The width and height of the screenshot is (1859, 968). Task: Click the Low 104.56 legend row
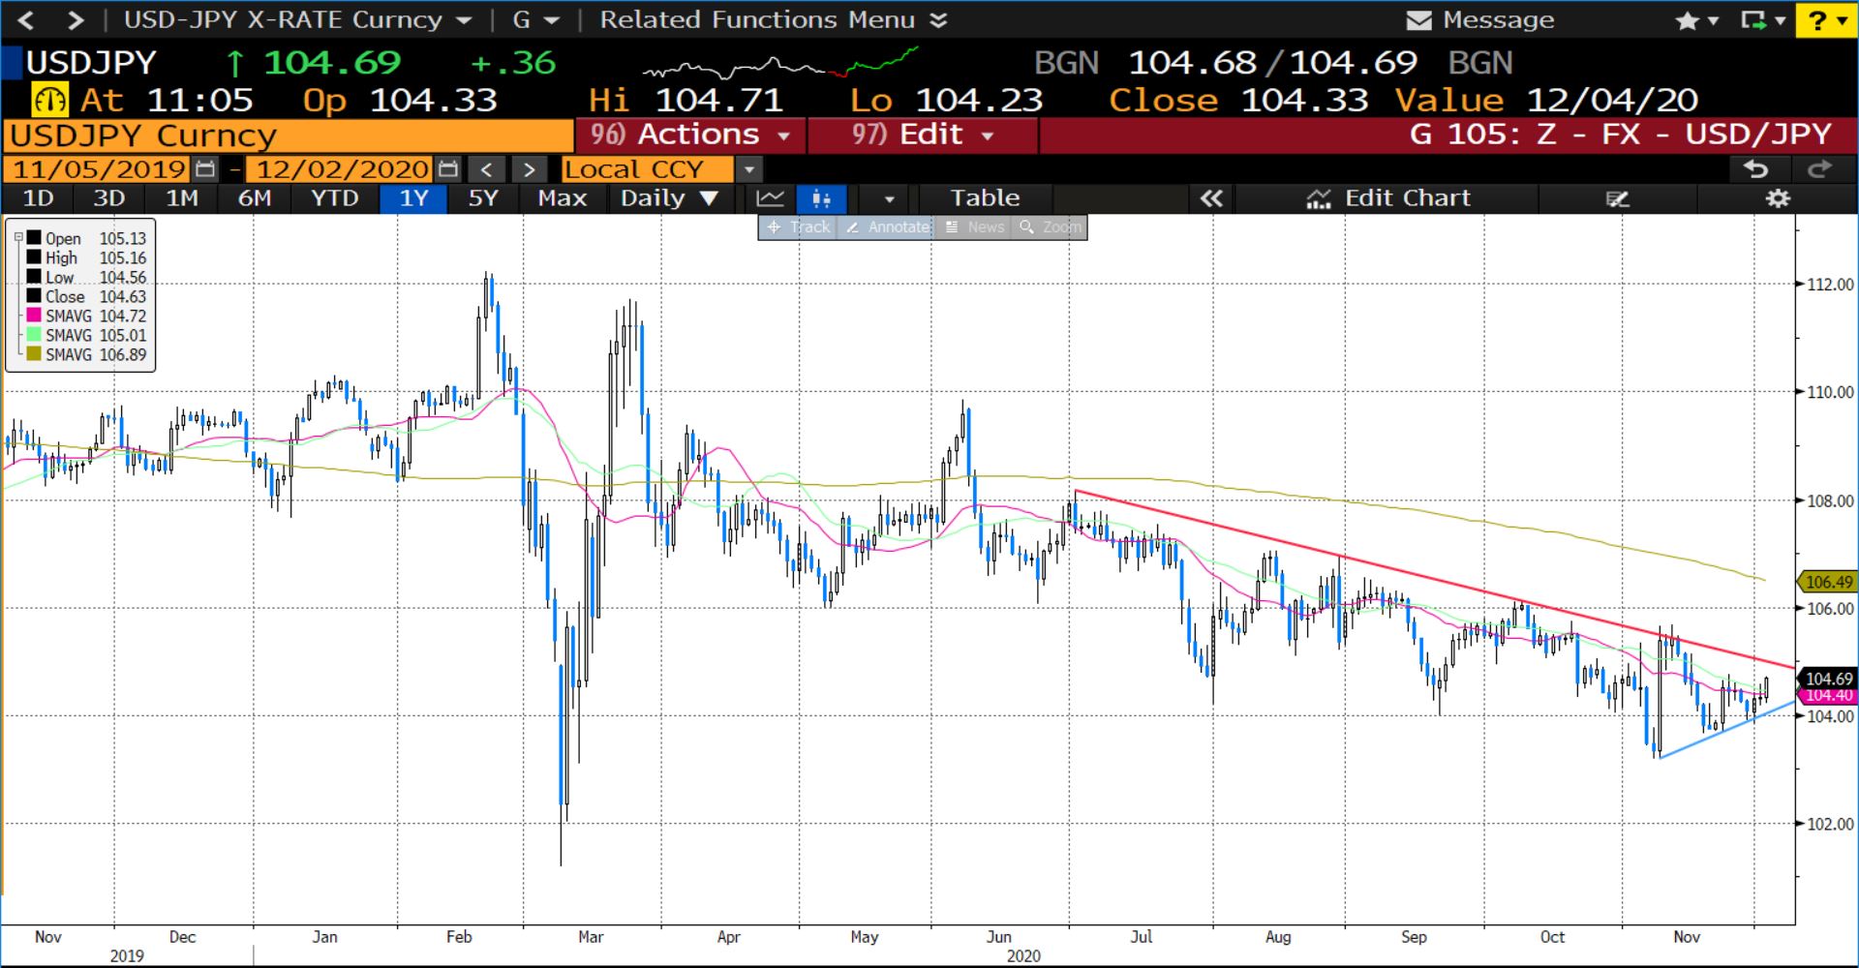pyautogui.click(x=86, y=277)
